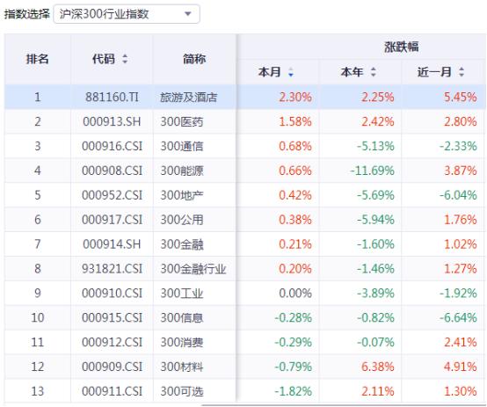Sort by 近一月 column sort icon

click(x=462, y=72)
